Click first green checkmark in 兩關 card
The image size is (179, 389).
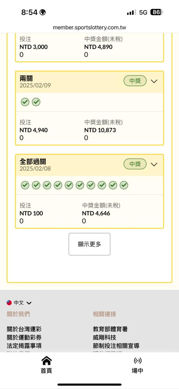[x=25, y=102]
